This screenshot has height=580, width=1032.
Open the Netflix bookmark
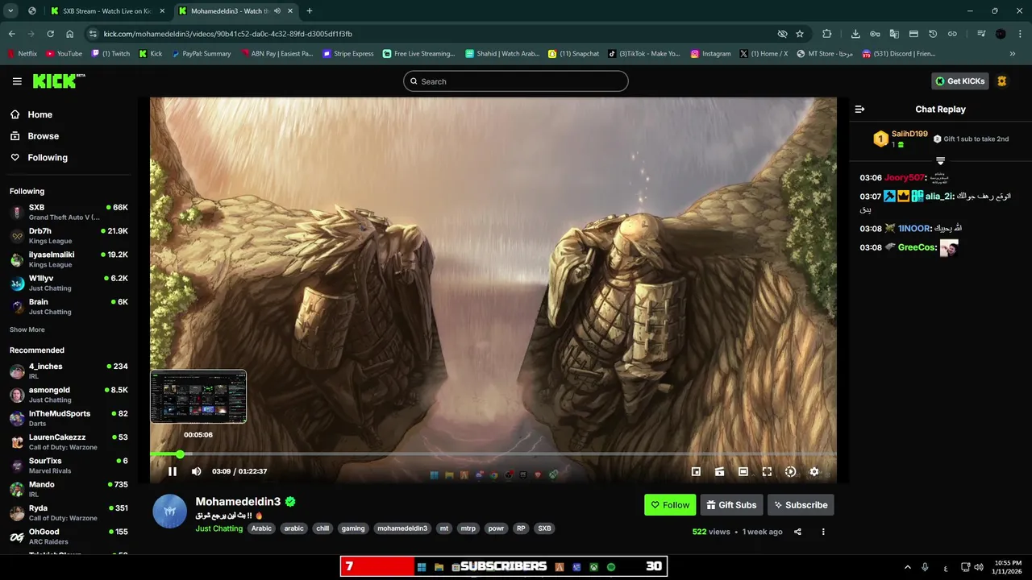pyautogui.click(x=23, y=54)
